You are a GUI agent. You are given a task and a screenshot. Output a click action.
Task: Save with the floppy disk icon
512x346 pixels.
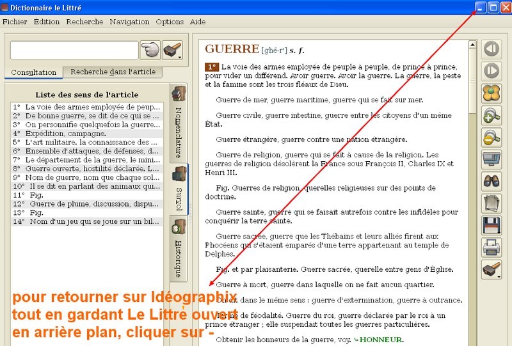[492, 225]
